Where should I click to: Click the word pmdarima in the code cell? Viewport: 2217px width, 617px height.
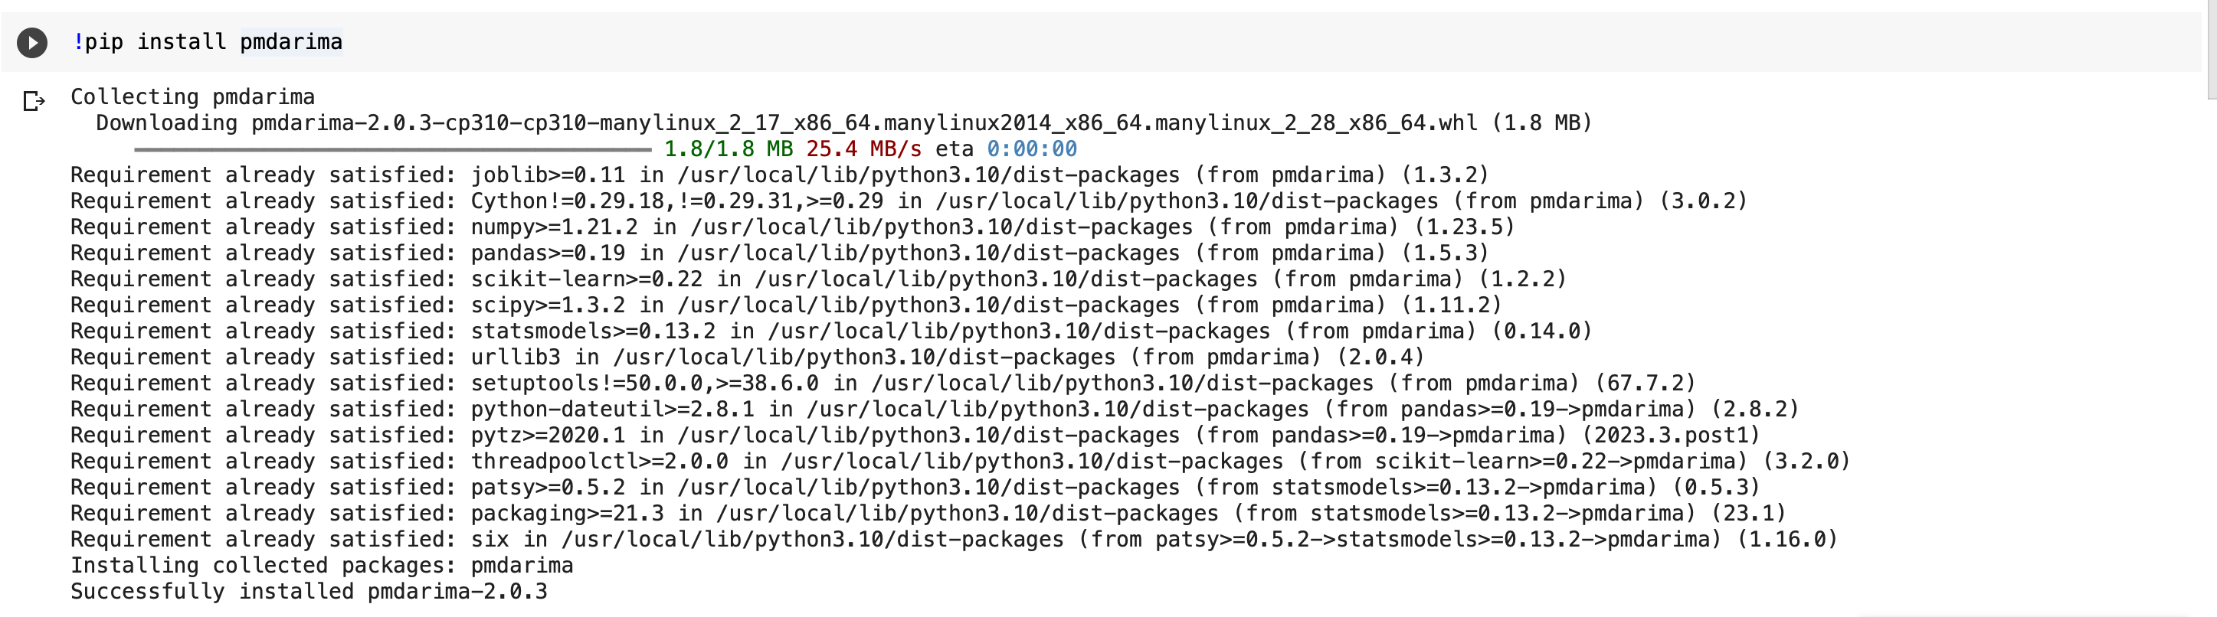pos(291,42)
